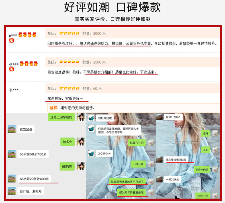Image resolution: width=225 pixels, height=203 pixels.
Task: Open the pump avatar beside 你好齐经理
Action: (x=91, y=118)
